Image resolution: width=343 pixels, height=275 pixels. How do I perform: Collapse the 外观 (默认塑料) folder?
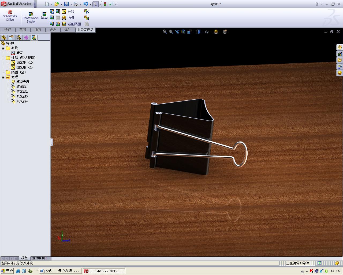3,58
